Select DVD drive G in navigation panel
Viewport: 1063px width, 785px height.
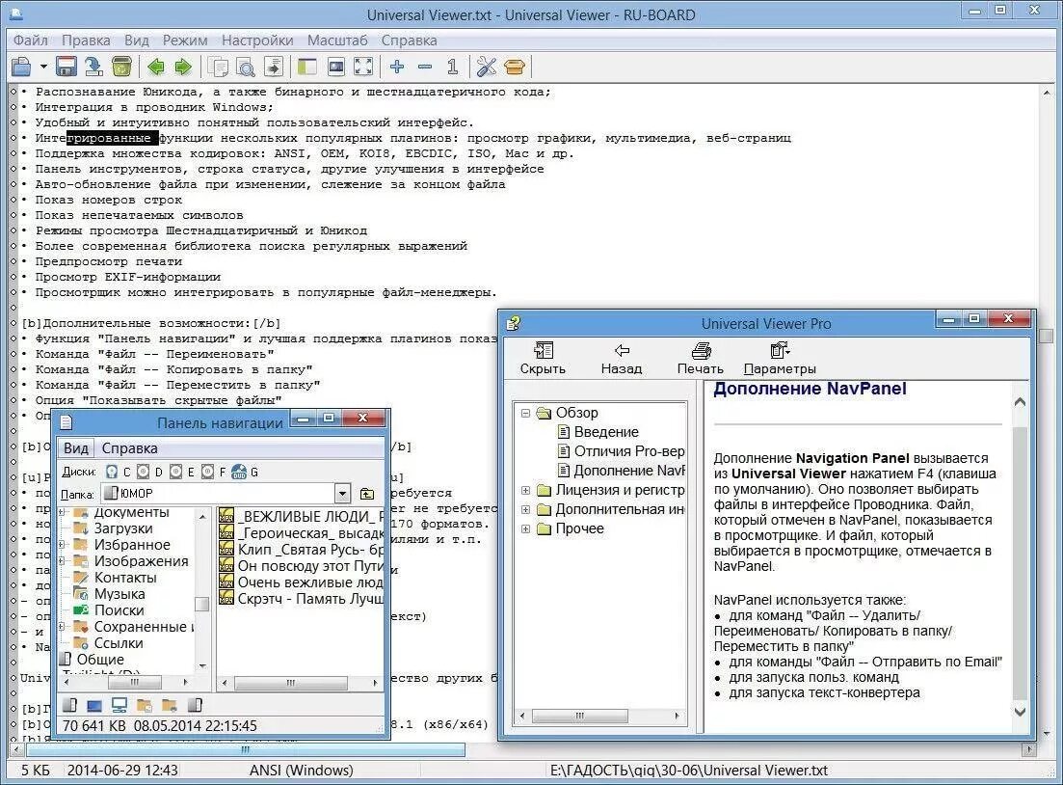(x=246, y=472)
